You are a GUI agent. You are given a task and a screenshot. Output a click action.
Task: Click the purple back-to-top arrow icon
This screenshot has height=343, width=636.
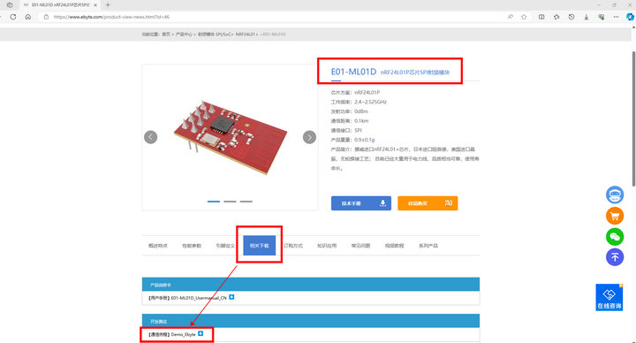[x=615, y=257]
